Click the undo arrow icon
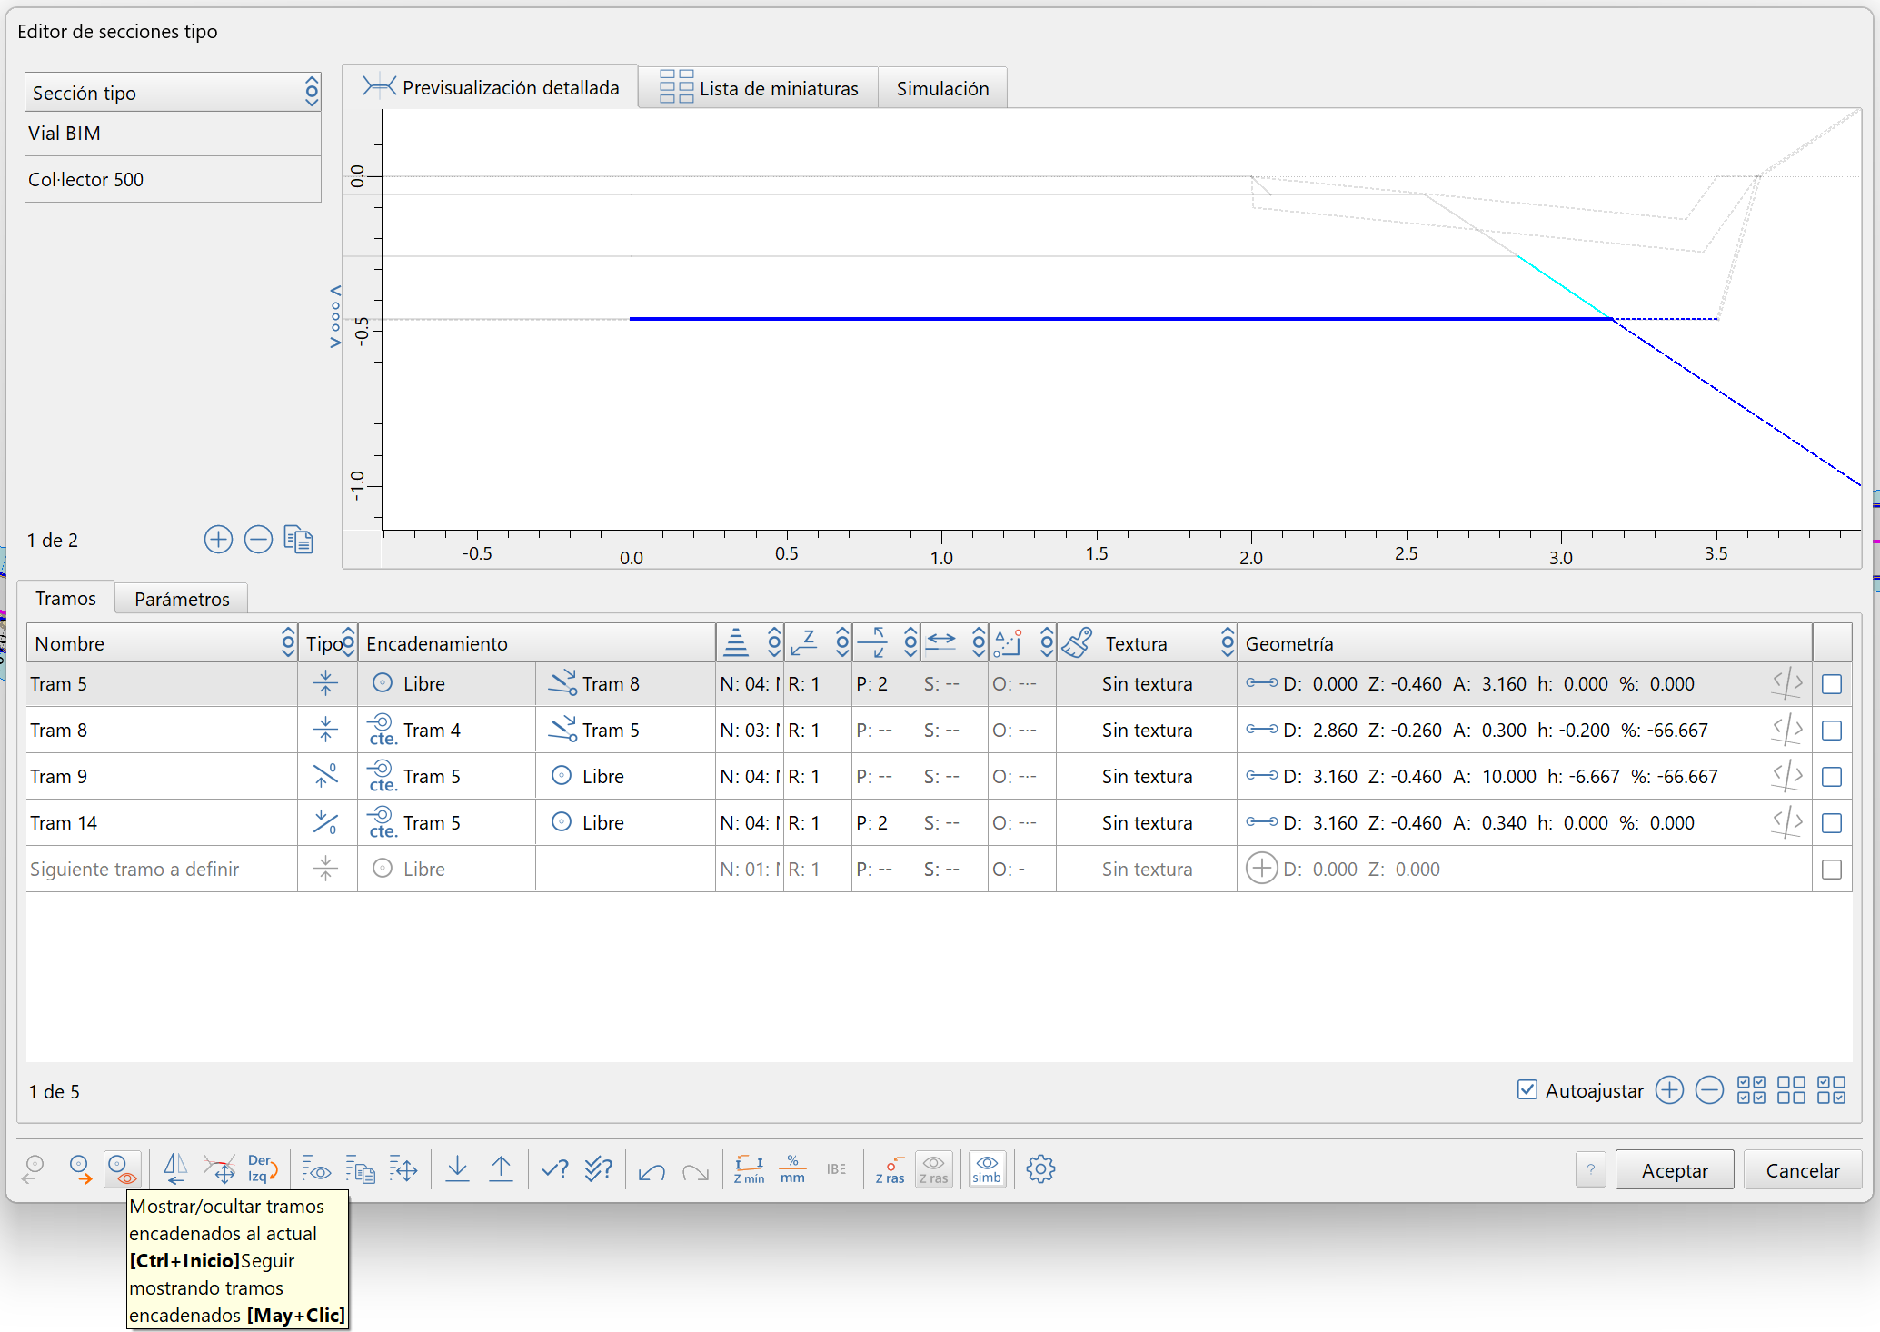The height and width of the screenshot is (1332, 1880). [652, 1170]
